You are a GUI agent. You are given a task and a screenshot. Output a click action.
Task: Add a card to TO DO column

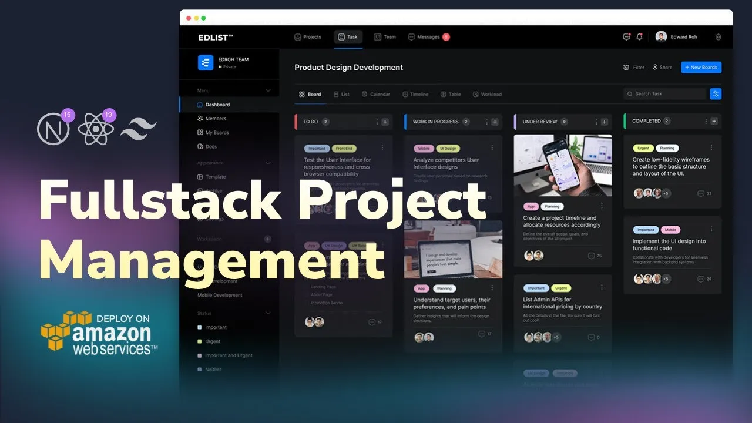pyautogui.click(x=385, y=122)
